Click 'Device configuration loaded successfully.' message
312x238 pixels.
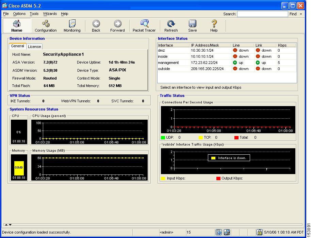pyautogui.click(x=36, y=232)
